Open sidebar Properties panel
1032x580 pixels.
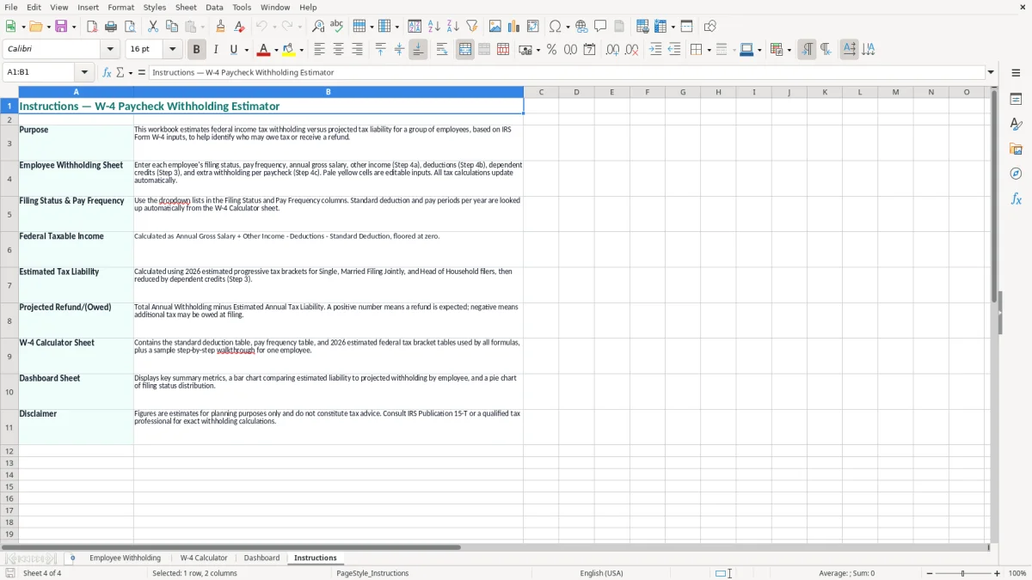pos(1016,99)
